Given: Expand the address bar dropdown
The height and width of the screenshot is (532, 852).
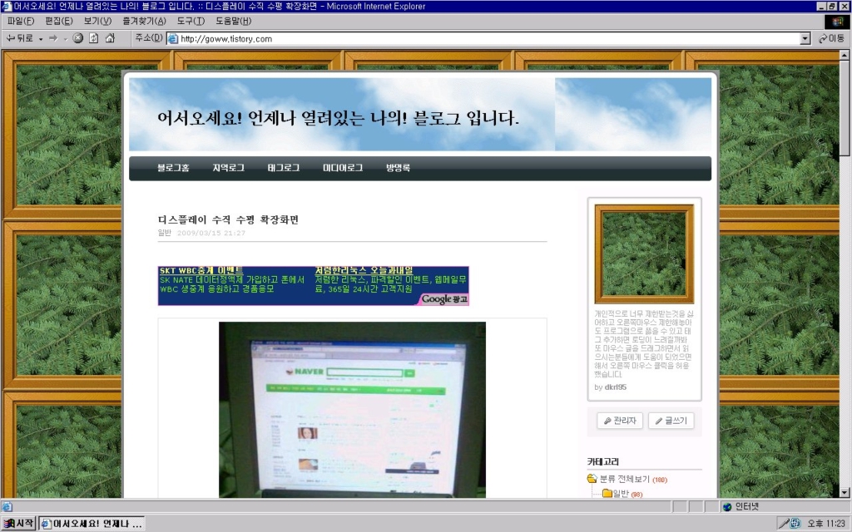Looking at the screenshot, I should pos(805,38).
